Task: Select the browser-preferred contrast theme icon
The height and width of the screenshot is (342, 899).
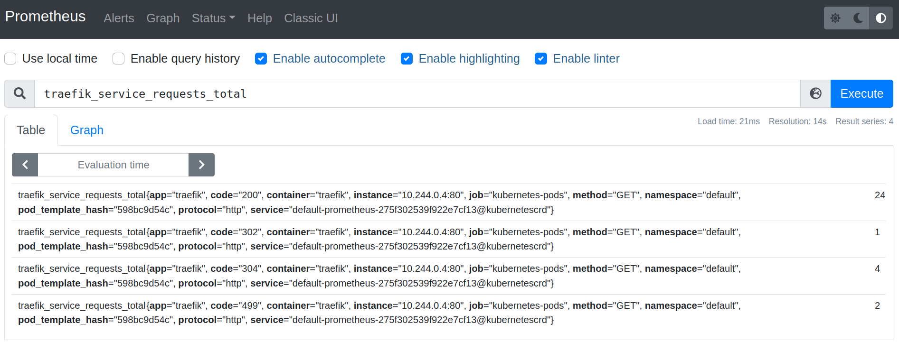Action: pos(881,18)
